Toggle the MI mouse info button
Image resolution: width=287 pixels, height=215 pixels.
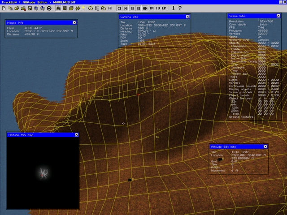click(x=126, y=8)
